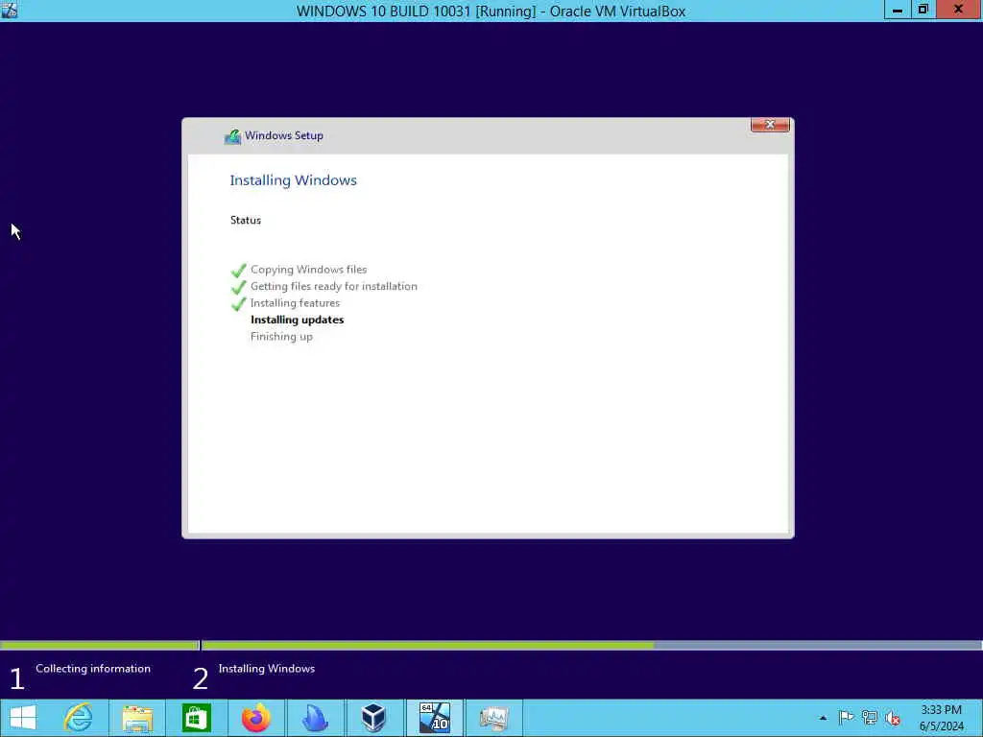983x737 pixels.
Task: Open the Windows Store taskbar icon
Action: [x=196, y=718]
